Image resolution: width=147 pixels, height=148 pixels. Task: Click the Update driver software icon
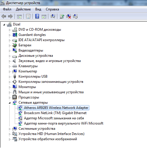click(62, 16)
